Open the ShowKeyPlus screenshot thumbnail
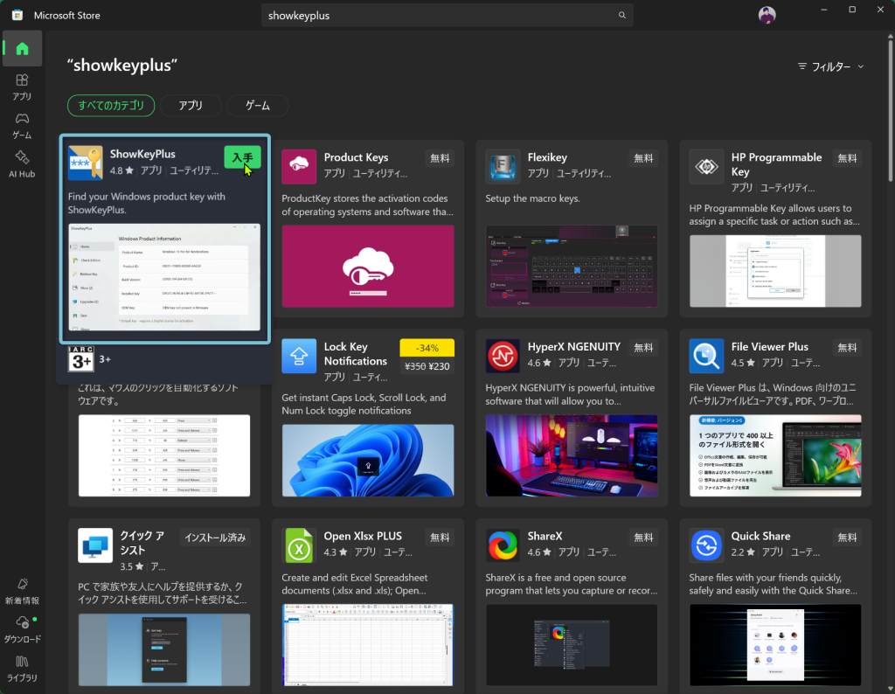895x694 pixels. point(164,277)
